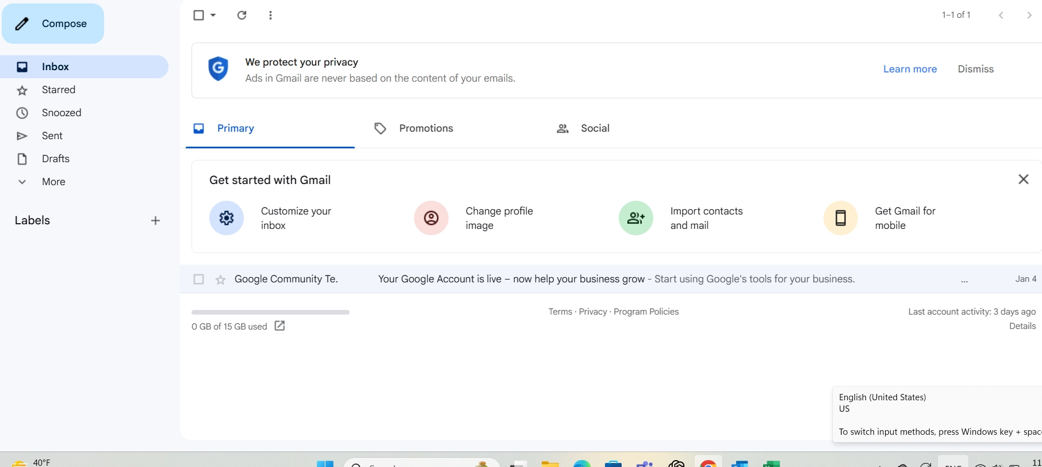Viewport: 1042px width, 467px height.
Task: Star the Google Community Team email
Action: 220,280
